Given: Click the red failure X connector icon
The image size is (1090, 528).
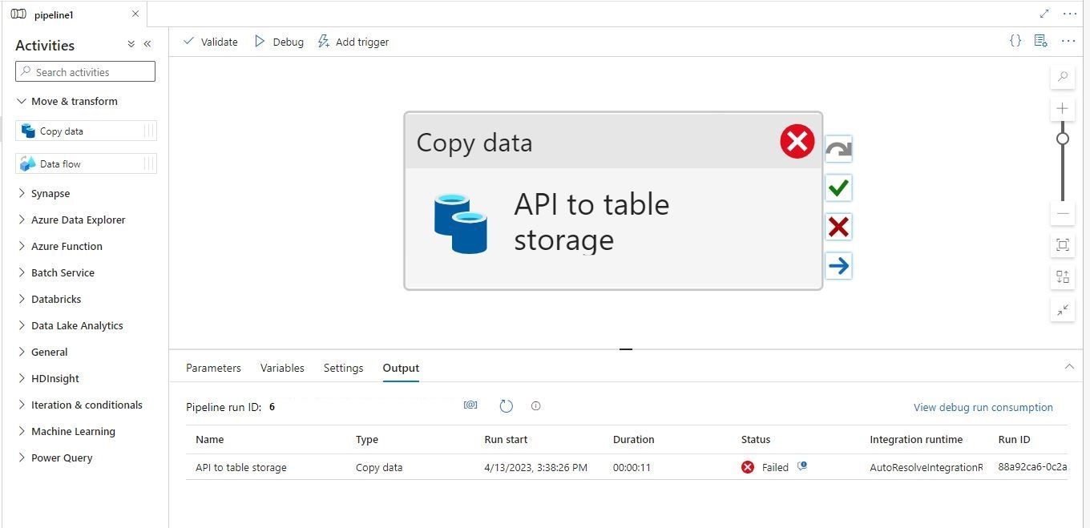Looking at the screenshot, I should [838, 227].
